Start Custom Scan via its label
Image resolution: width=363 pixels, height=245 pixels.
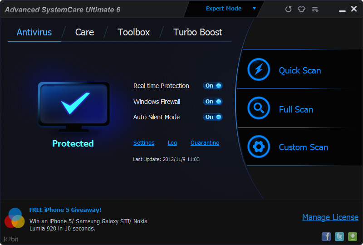click(x=303, y=147)
